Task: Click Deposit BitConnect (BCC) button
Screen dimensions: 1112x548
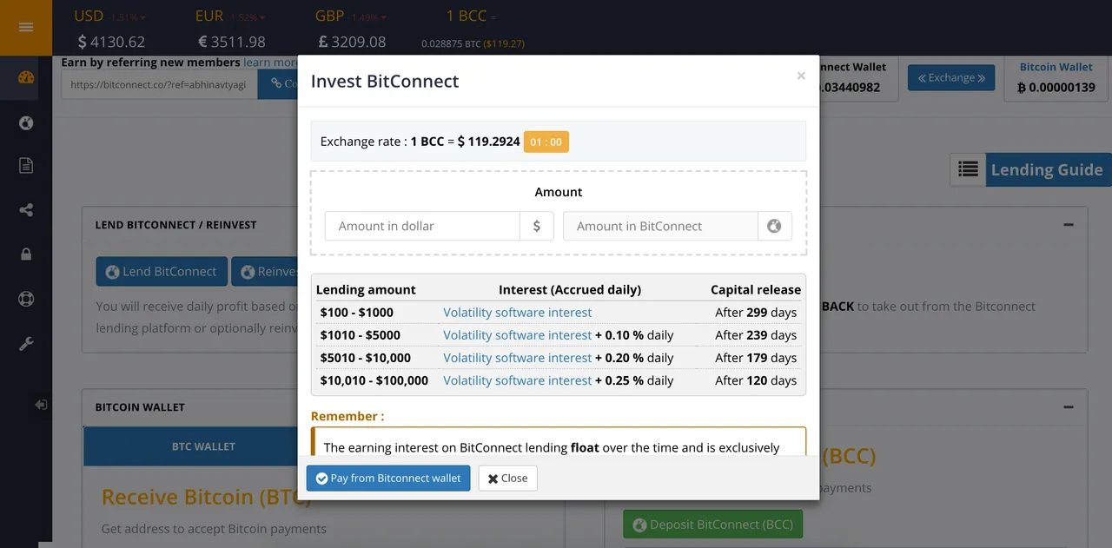Action: pos(713,525)
